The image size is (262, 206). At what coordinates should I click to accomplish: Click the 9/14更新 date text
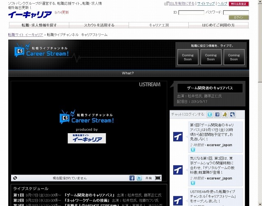click(x=62, y=13)
